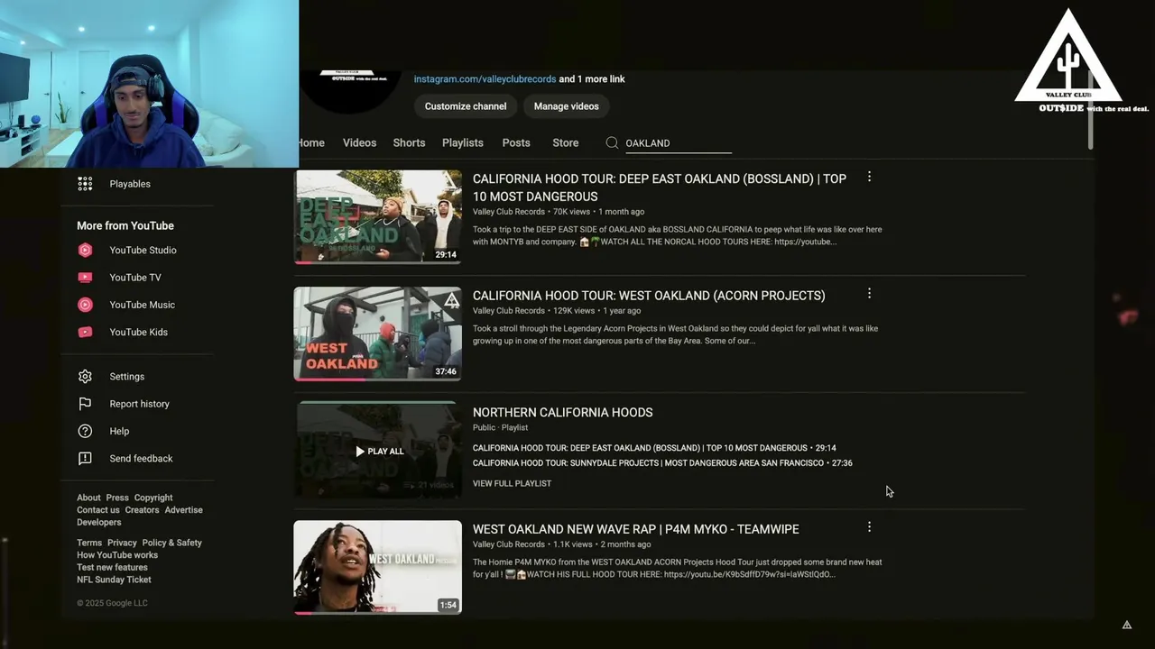1155x649 pixels.
Task: Open the YouTube Studio icon
Action: pyautogui.click(x=85, y=251)
